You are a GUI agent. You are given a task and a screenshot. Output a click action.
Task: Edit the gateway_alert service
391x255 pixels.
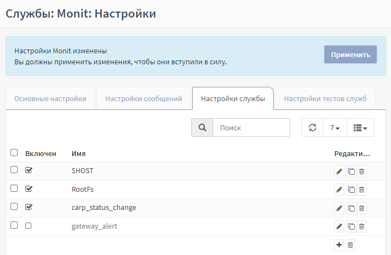[x=339, y=226]
